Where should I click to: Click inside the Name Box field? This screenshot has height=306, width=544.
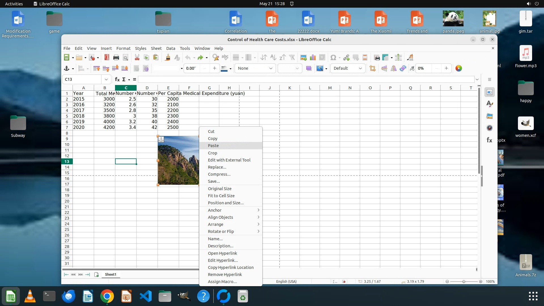pyautogui.click(x=82, y=79)
